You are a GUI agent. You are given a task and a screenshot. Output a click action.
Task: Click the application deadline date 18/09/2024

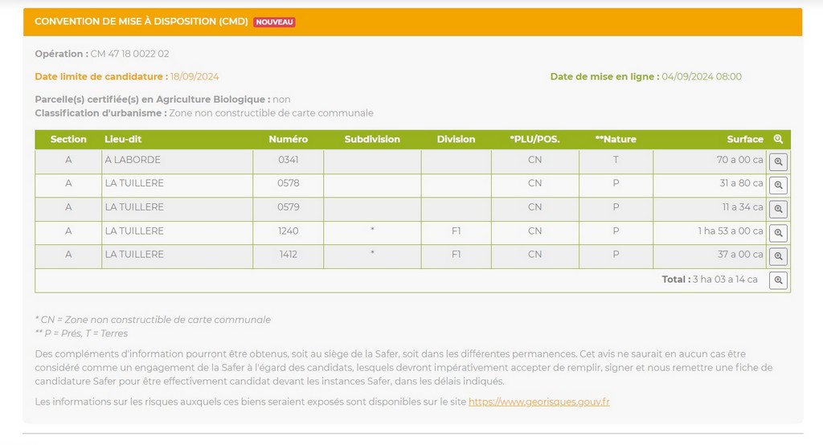194,77
